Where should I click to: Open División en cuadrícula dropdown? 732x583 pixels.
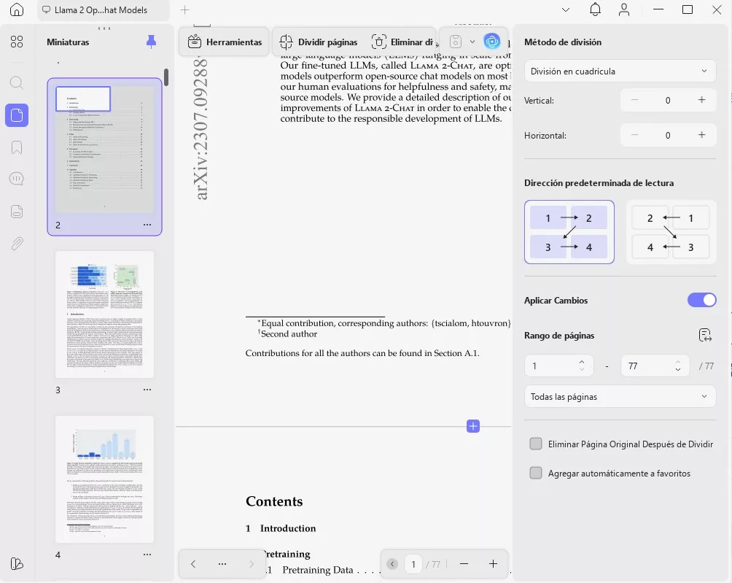(x=620, y=71)
